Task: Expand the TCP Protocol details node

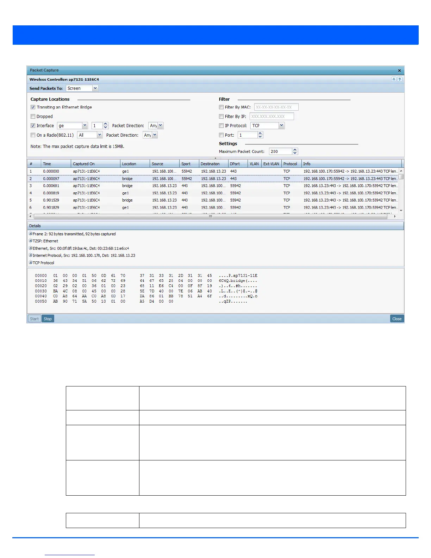Action: point(31,263)
